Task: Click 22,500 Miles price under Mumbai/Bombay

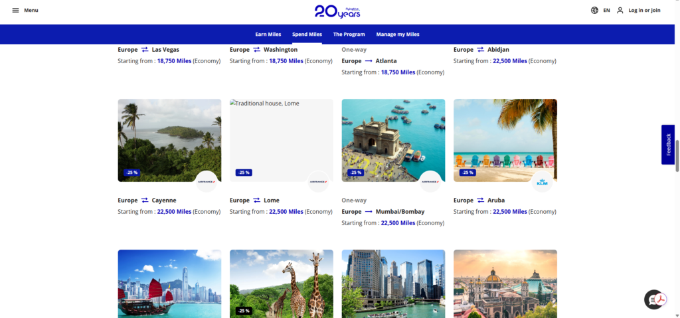Action: click(x=398, y=223)
